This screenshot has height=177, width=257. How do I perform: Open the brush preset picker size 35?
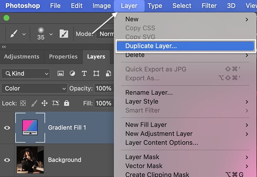point(41,33)
